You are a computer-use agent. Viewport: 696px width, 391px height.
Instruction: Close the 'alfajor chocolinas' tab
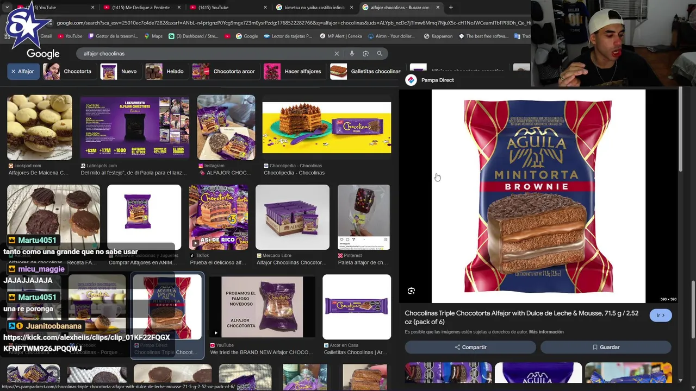[437, 8]
